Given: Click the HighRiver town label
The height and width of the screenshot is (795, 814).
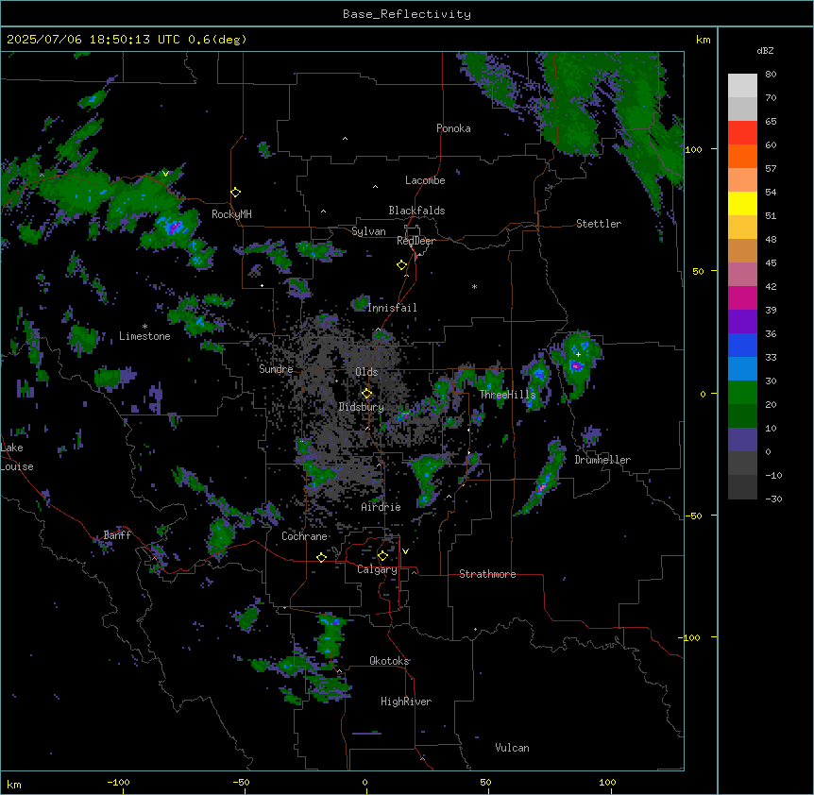Looking at the screenshot, I should coord(406,702).
